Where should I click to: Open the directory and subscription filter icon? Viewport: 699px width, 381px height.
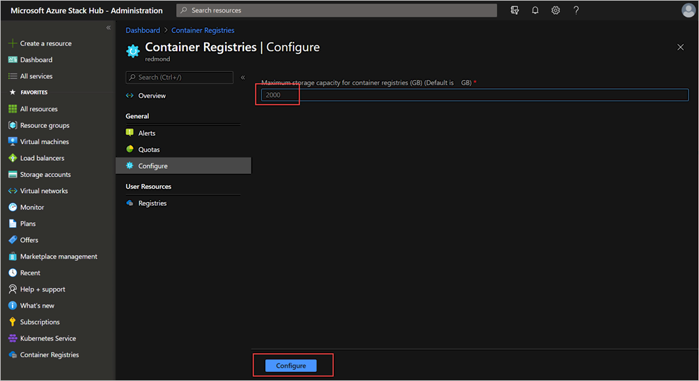[514, 10]
